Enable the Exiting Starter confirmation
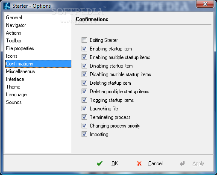217x175 pixels. click(84, 40)
